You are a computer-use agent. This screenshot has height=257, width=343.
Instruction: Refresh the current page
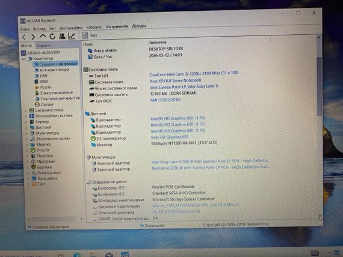coord(52,36)
